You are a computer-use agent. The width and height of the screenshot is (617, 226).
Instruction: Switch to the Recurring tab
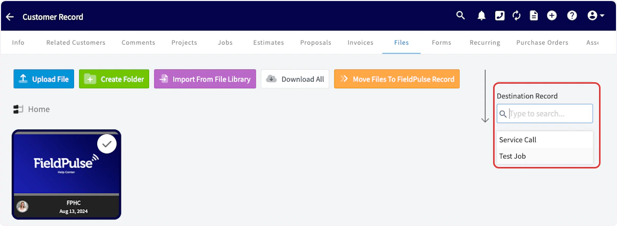coord(485,43)
